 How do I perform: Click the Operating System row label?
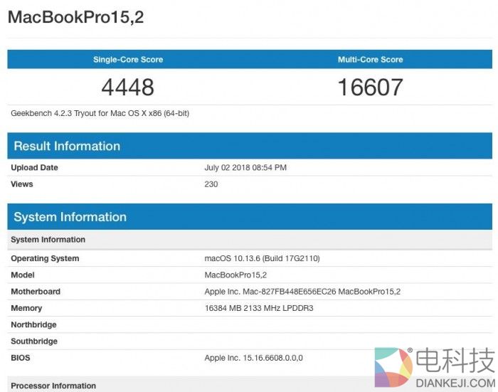45,258
